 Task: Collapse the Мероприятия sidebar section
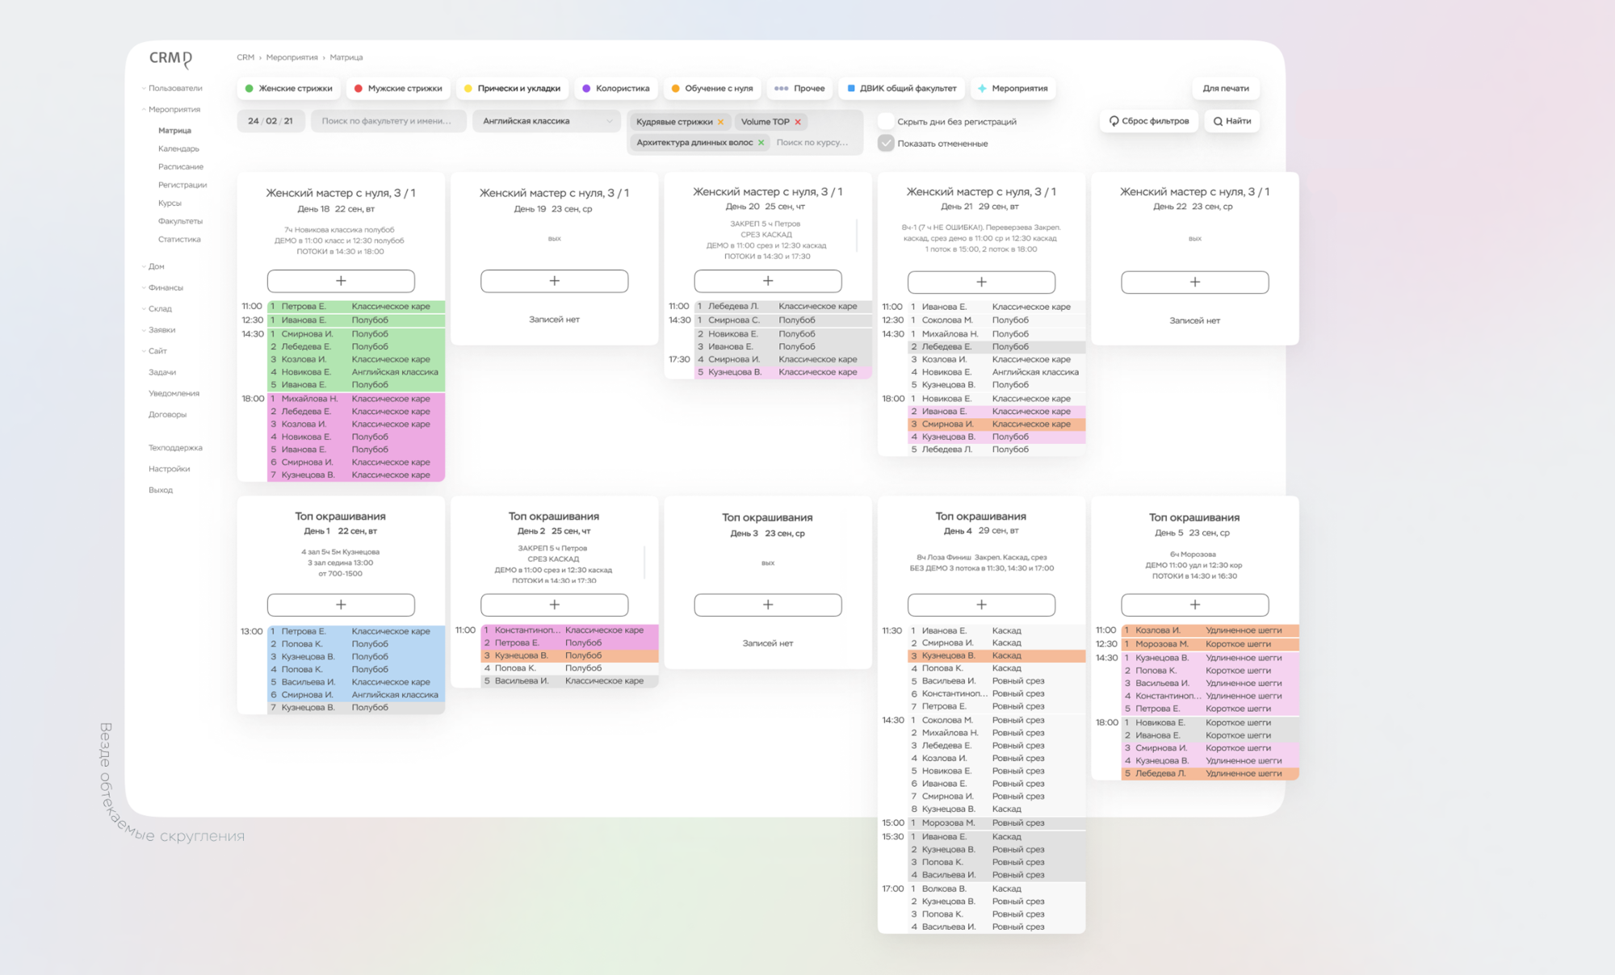point(174,109)
